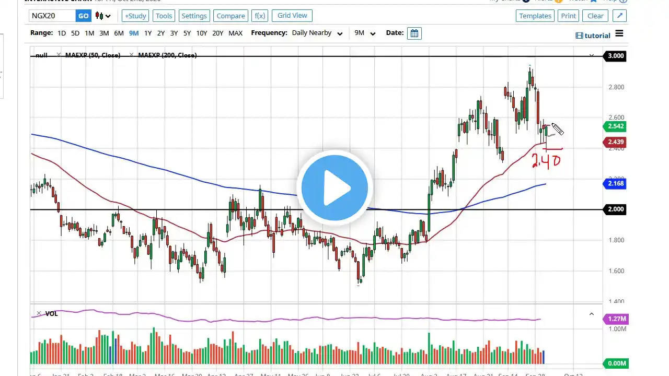Collapse the main price pane chevron
Screen dimensions: 669x376
(592, 55)
